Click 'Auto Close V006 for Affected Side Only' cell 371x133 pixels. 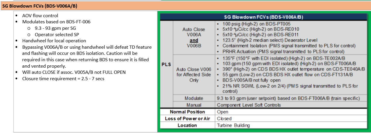(194, 75)
